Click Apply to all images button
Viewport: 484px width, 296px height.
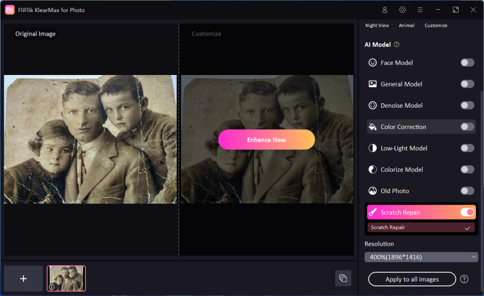(x=412, y=279)
